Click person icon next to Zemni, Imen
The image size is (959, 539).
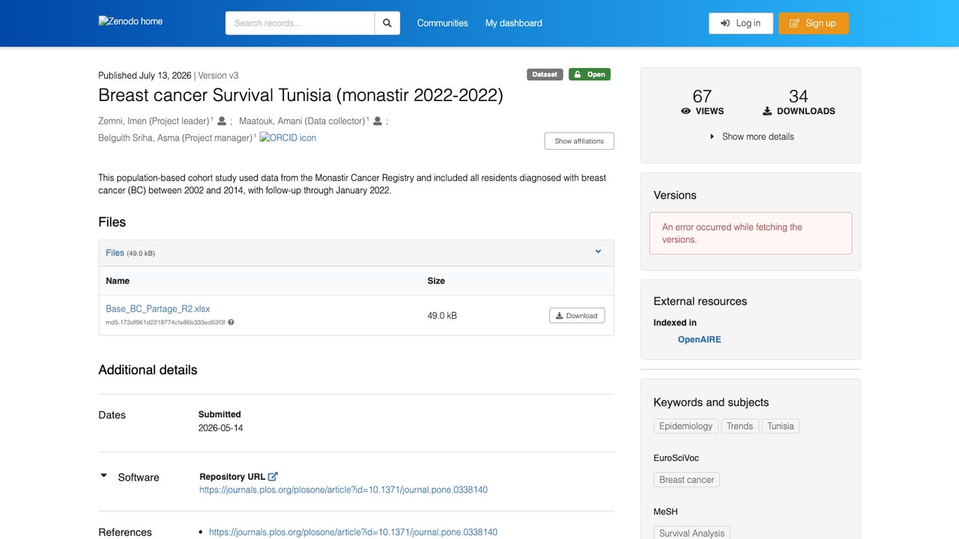[222, 121]
